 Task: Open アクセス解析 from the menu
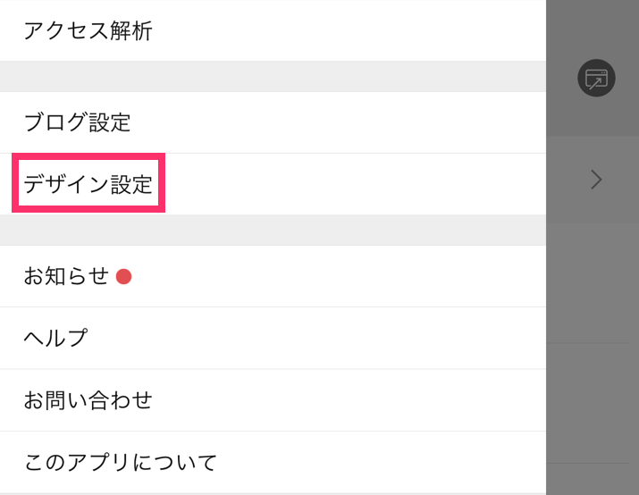click(x=88, y=31)
